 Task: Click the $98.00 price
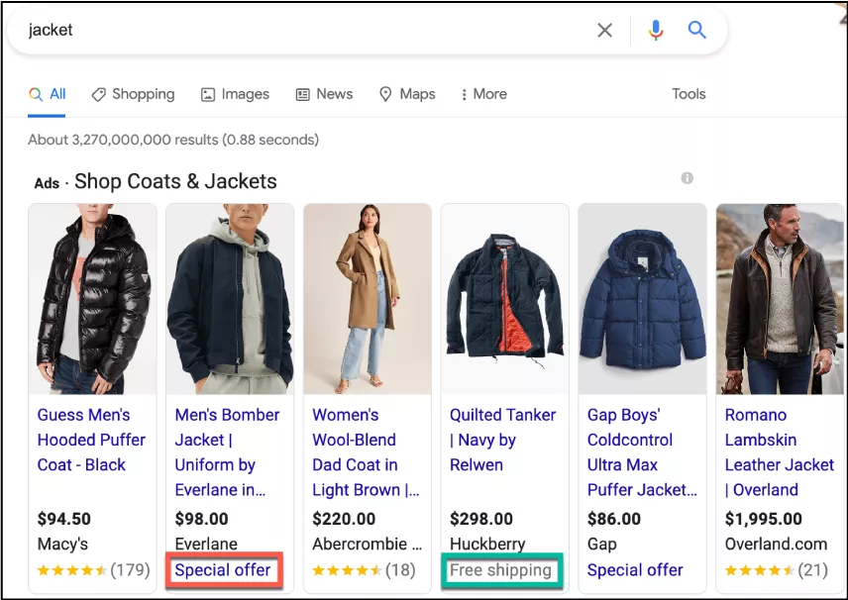[201, 519]
